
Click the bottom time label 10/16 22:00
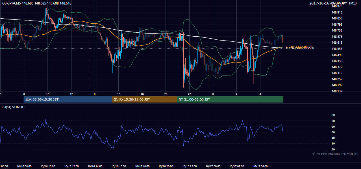pos(189,166)
